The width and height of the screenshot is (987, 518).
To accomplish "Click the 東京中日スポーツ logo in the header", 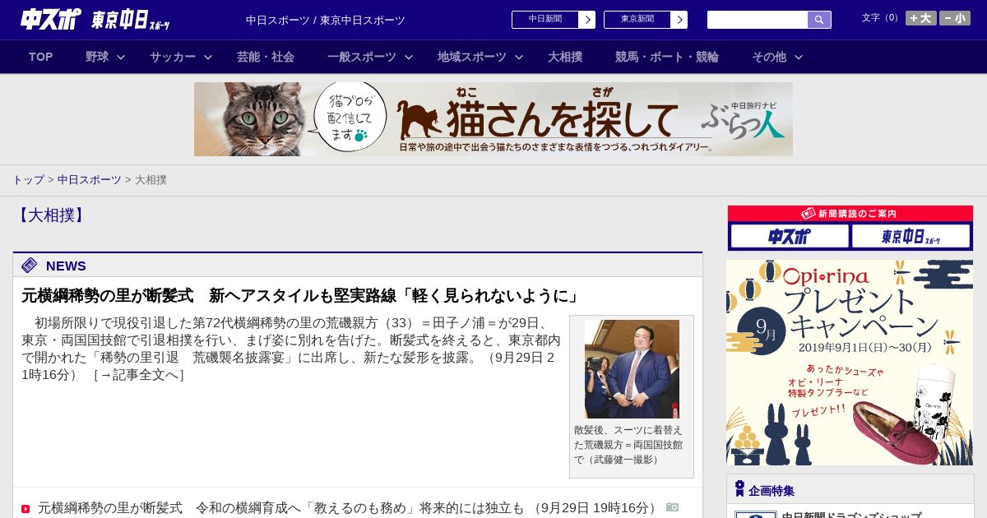I will 131,20.
